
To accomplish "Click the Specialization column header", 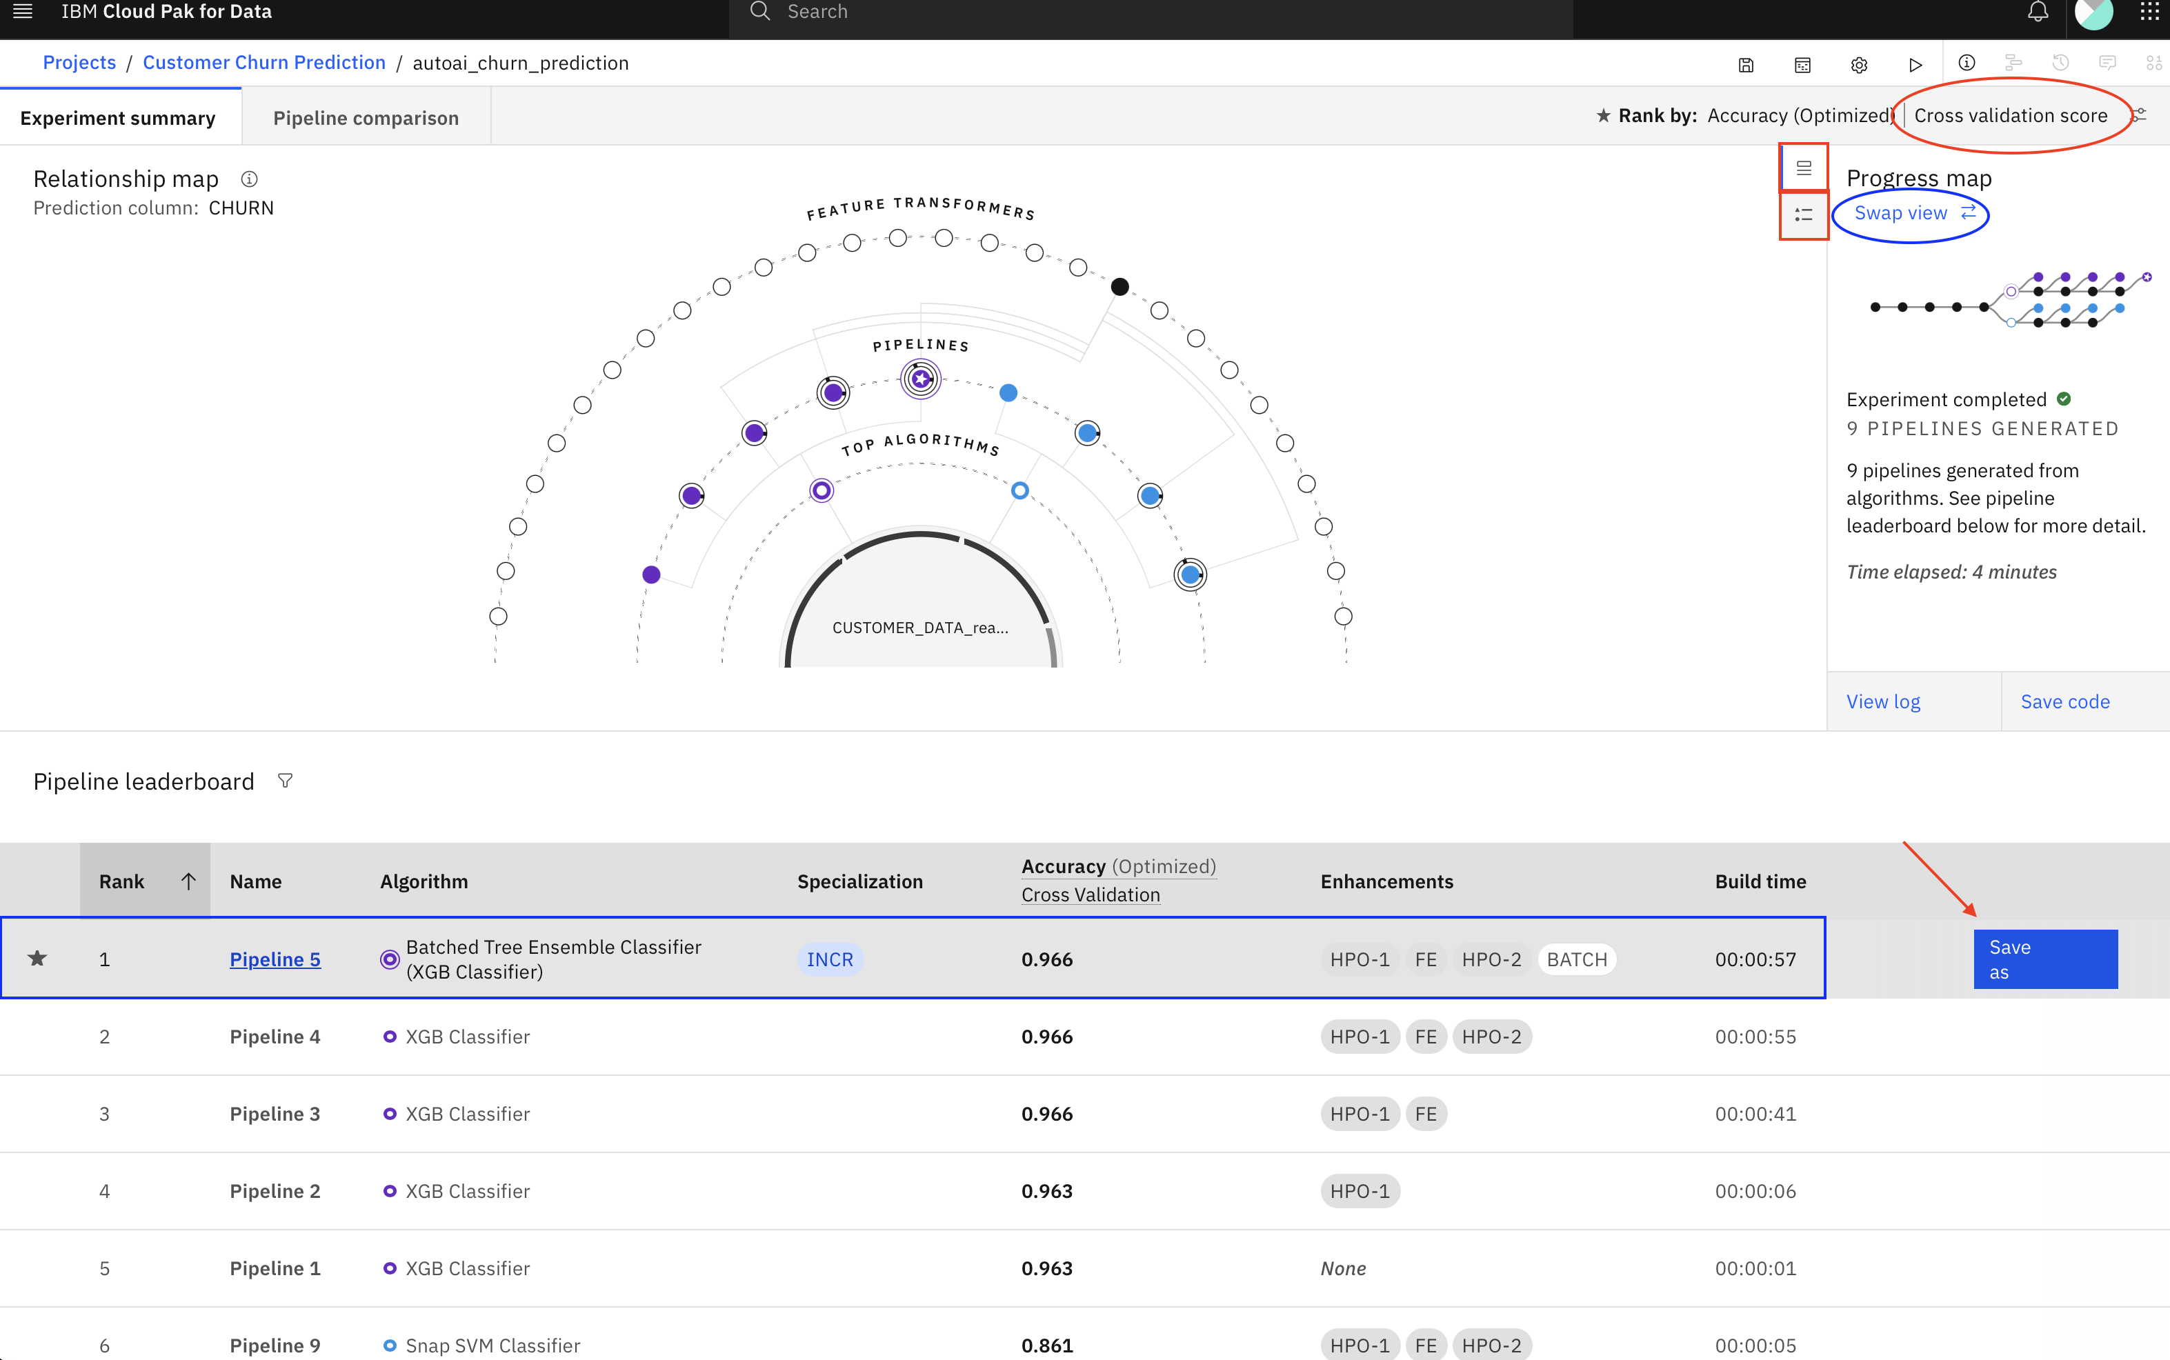I will (x=859, y=881).
